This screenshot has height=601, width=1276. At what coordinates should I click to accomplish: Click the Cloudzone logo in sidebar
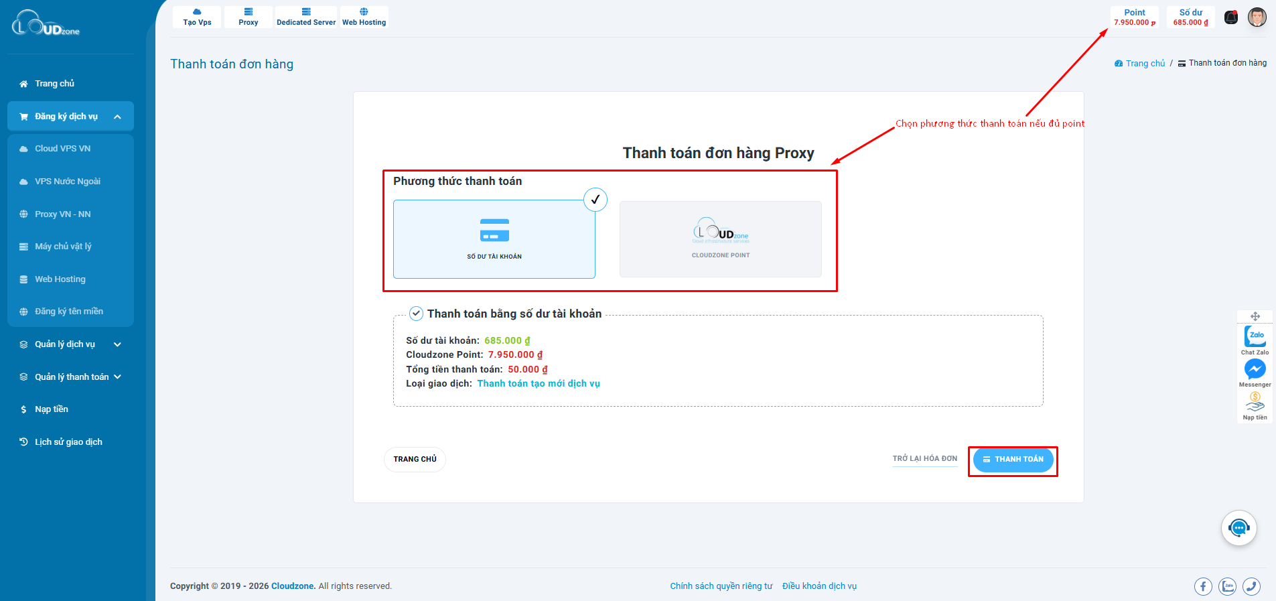tap(46, 23)
